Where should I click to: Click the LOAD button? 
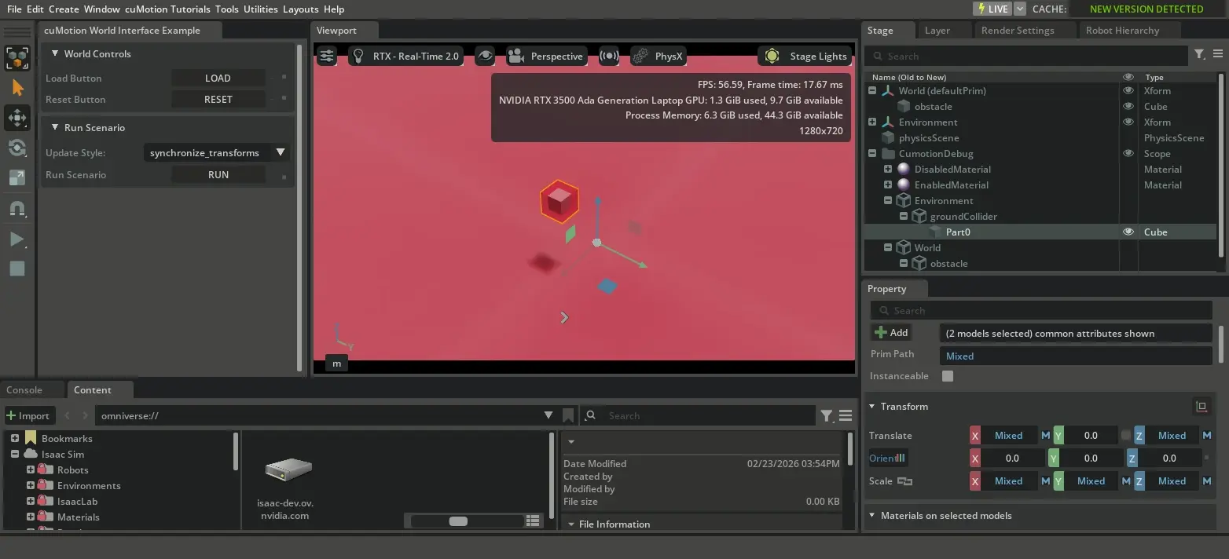click(218, 78)
